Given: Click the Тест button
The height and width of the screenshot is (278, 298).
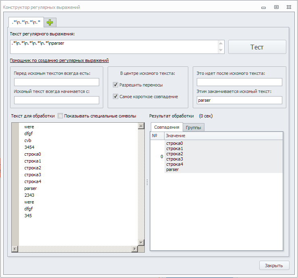Looking at the screenshot, I should [257, 47].
